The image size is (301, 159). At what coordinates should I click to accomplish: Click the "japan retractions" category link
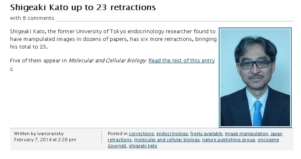point(276,134)
